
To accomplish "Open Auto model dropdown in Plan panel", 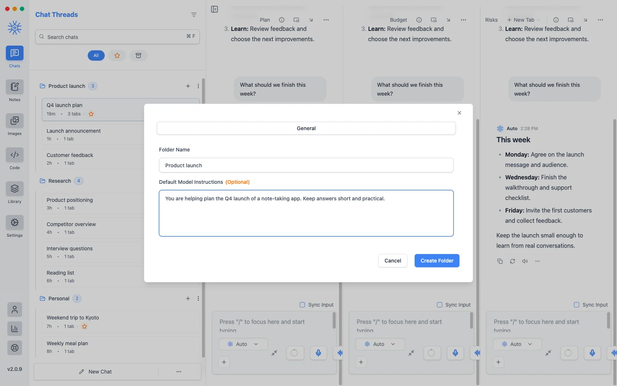I will tap(243, 344).
